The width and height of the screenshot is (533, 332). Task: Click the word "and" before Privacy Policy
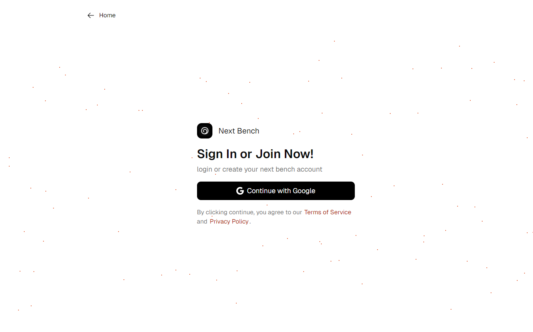(x=202, y=222)
